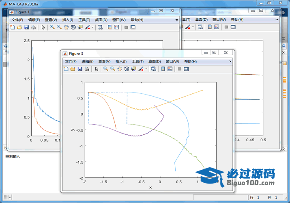Select Pan hand tool in Figure 3
The image size is (290, 203).
click(x=120, y=69)
